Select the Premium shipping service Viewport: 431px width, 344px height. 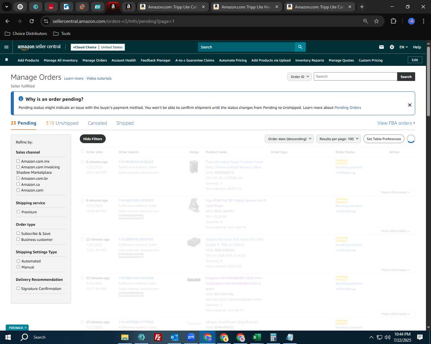coord(18,212)
